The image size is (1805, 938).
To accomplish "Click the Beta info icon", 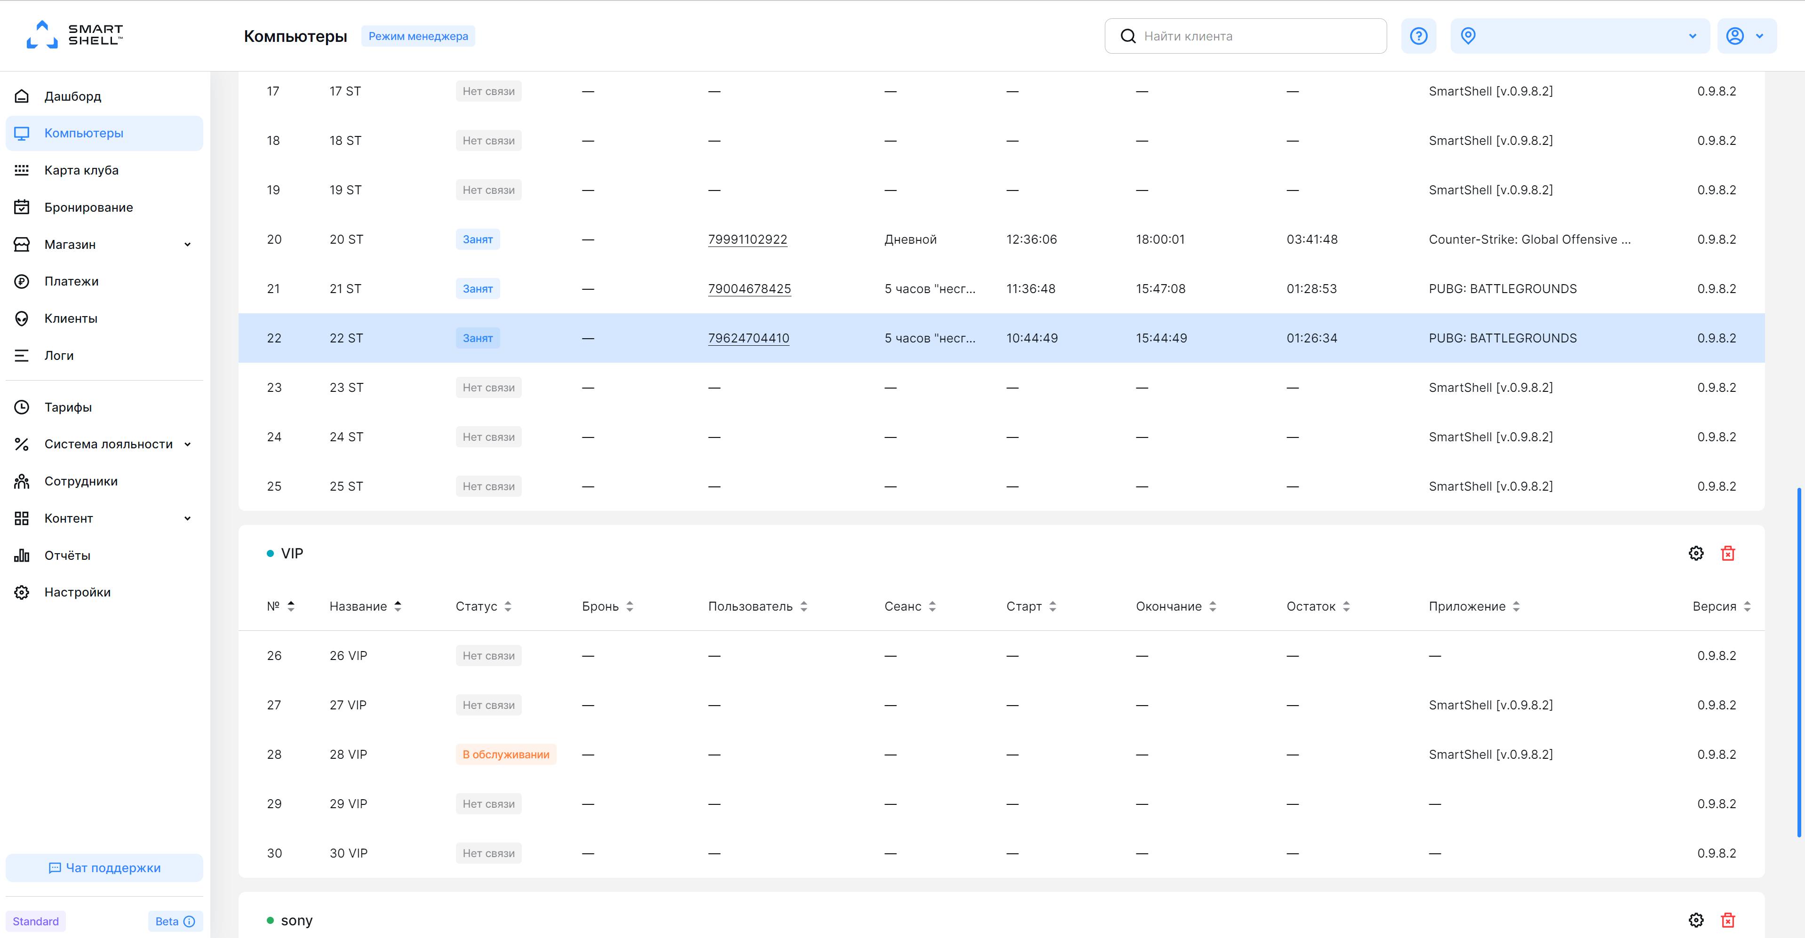I will pos(189,921).
